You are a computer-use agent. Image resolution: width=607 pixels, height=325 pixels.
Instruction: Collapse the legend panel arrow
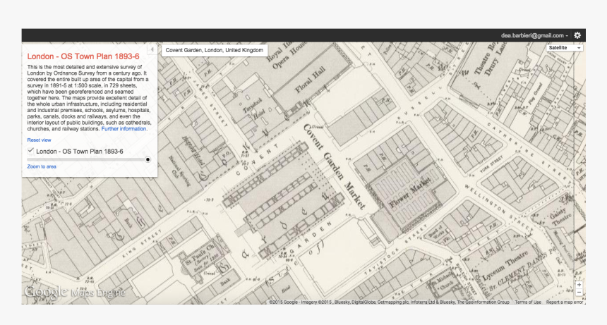[152, 49]
